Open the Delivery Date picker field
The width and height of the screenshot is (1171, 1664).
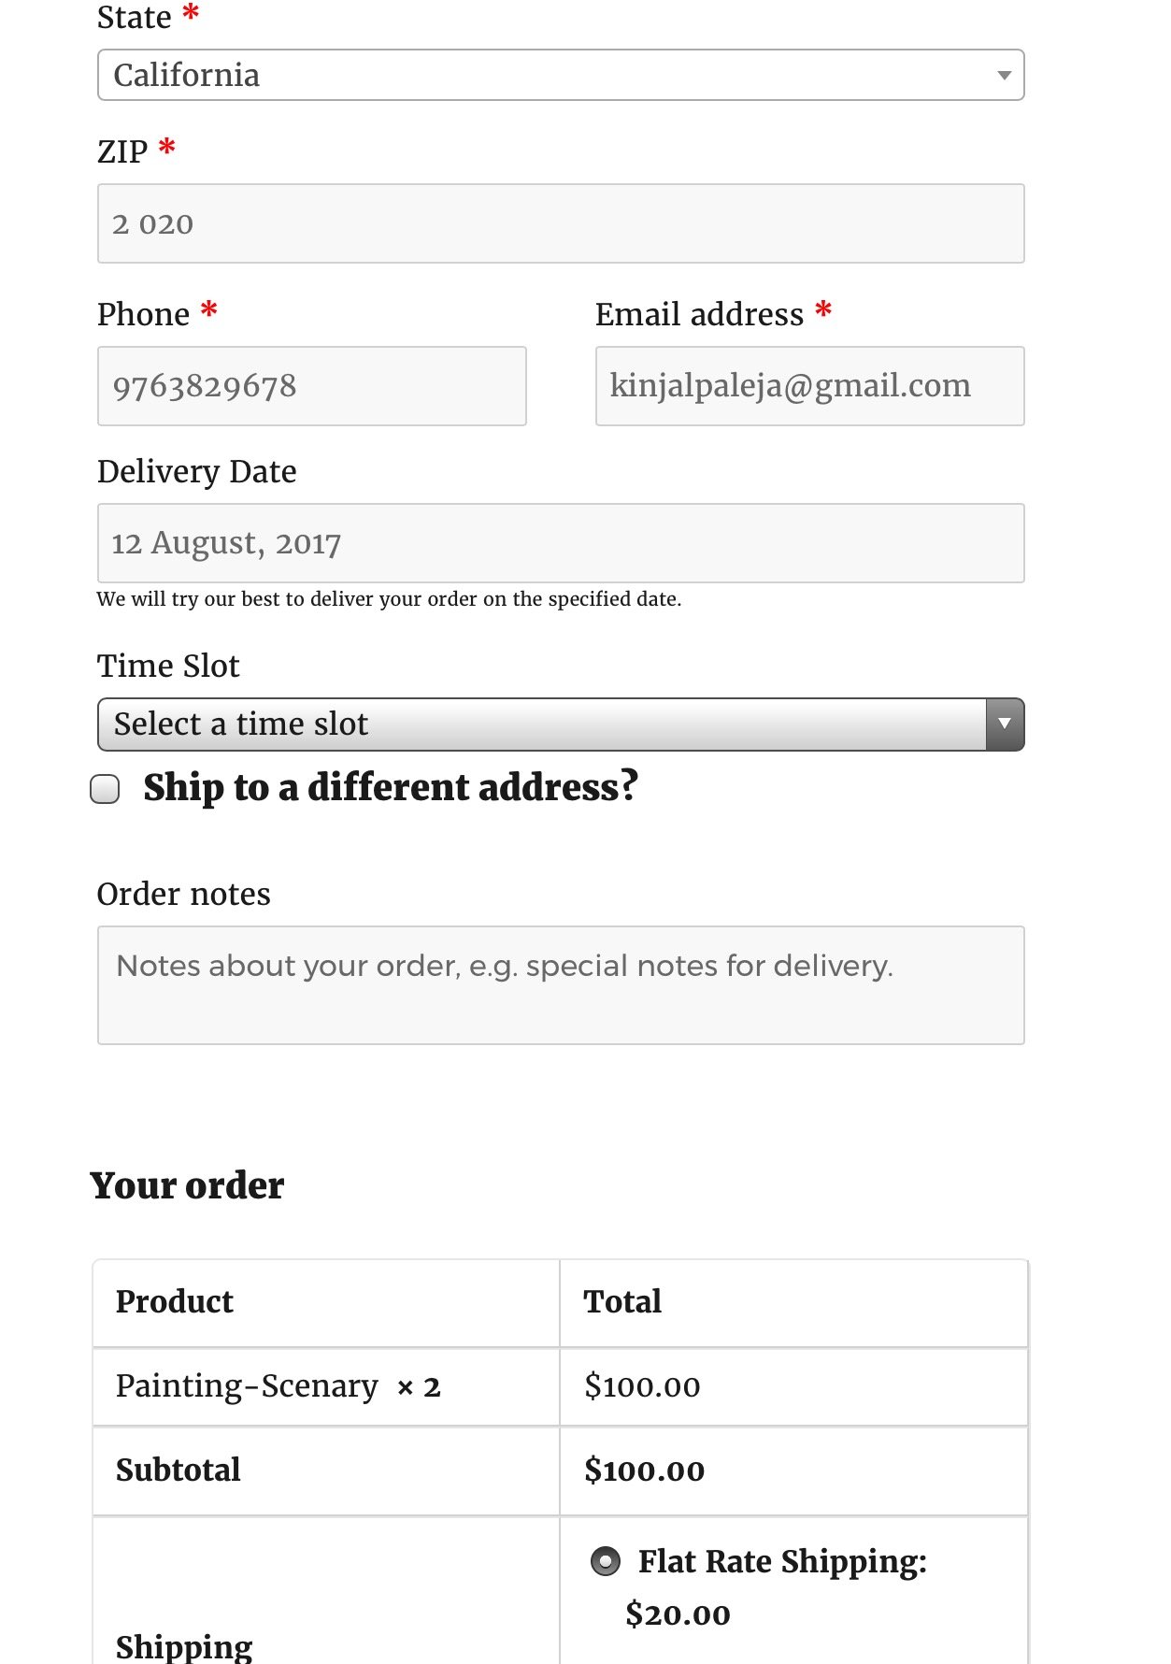tap(561, 543)
